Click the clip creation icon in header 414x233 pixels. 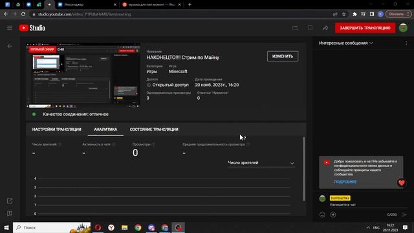(x=295, y=28)
